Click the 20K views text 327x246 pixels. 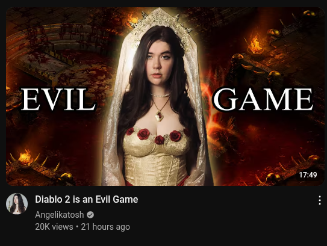54,227
